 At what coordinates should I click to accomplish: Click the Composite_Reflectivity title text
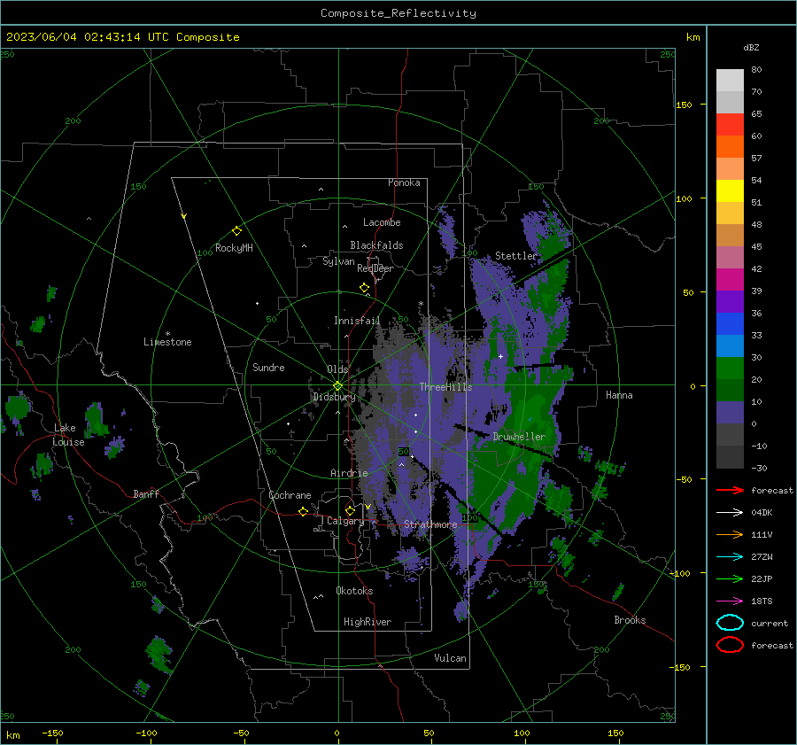click(x=398, y=13)
